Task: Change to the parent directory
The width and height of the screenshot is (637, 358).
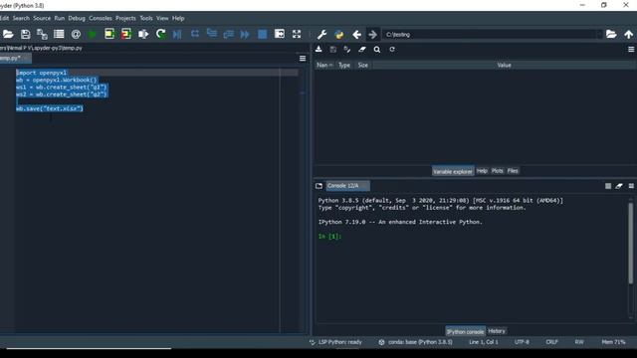Action: click(628, 35)
